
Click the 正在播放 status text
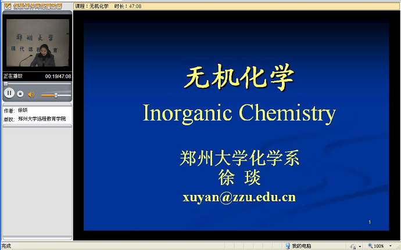(x=13, y=76)
